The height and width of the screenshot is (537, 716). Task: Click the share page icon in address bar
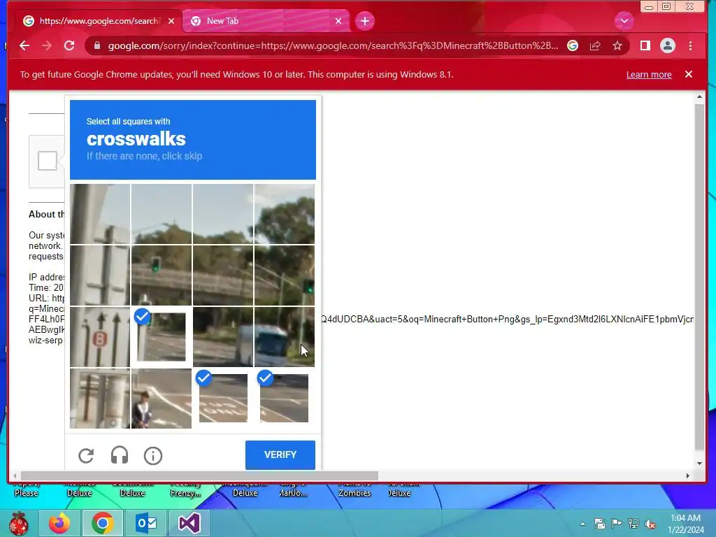pos(595,45)
